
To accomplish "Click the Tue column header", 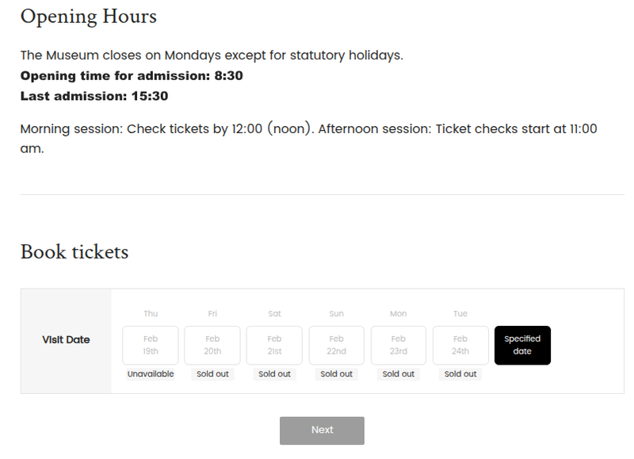I will click(460, 313).
